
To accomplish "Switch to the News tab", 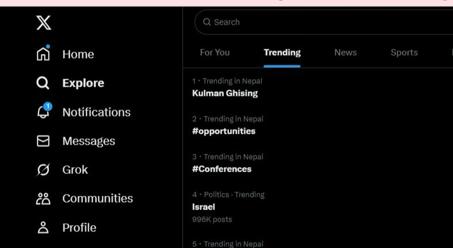I will tap(345, 52).
